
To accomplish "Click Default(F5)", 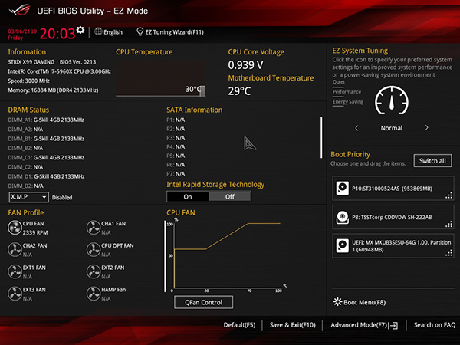I will pos(239,325).
